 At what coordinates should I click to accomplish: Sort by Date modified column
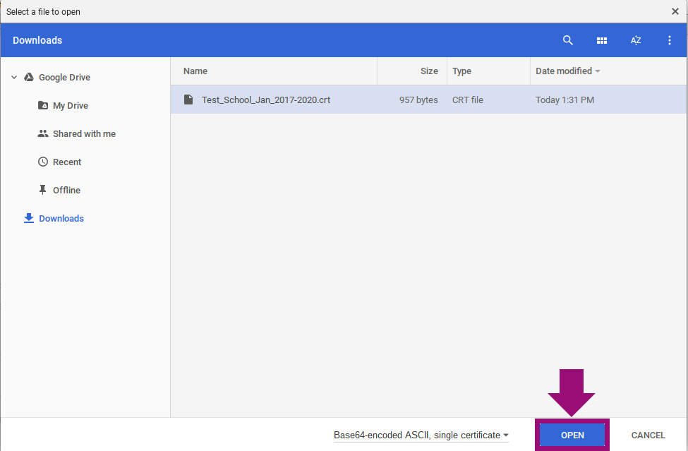565,71
